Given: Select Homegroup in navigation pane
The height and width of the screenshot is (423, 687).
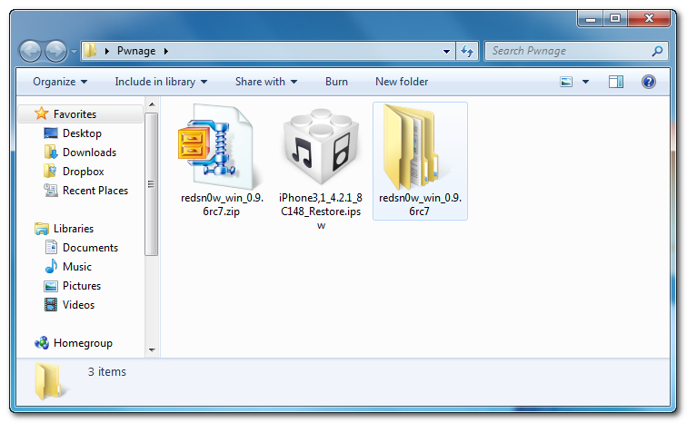Looking at the screenshot, I should coord(83,343).
